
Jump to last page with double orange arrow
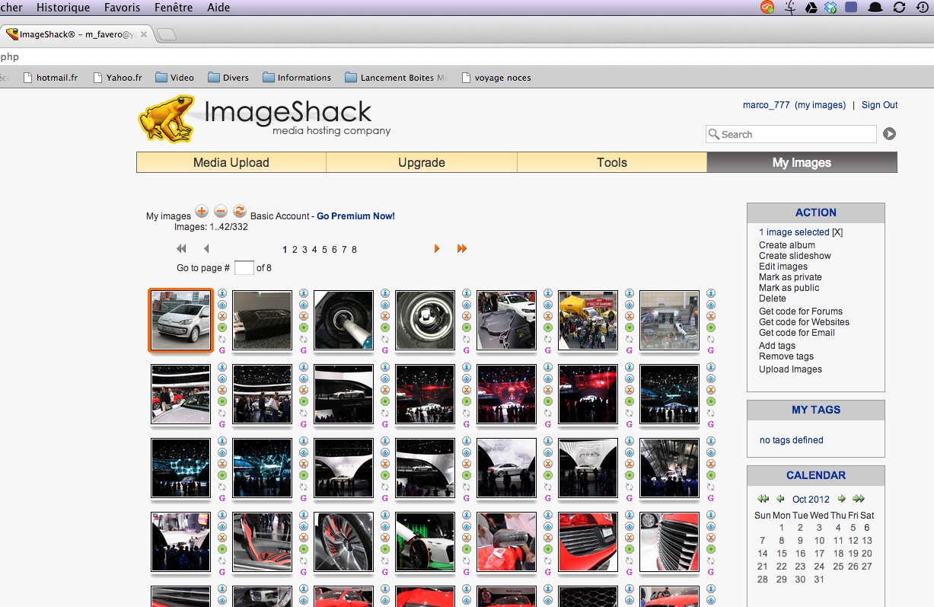[x=461, y=249]
